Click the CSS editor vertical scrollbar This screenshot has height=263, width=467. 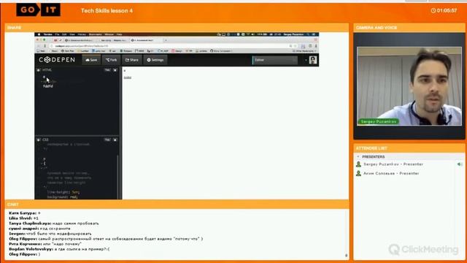click(x=117, y=176)
